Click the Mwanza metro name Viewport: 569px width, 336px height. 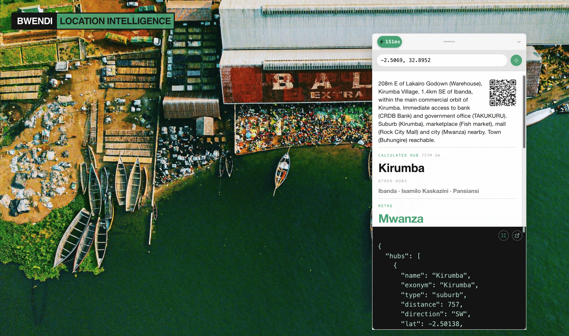(x=401, y=219)
